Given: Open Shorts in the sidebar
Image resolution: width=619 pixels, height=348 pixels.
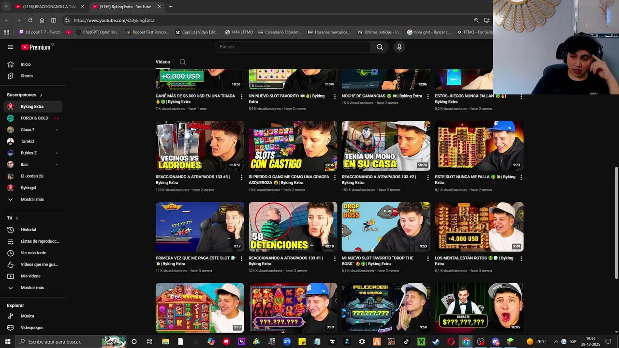Looking at the screenshot, I should click(33, 76).
